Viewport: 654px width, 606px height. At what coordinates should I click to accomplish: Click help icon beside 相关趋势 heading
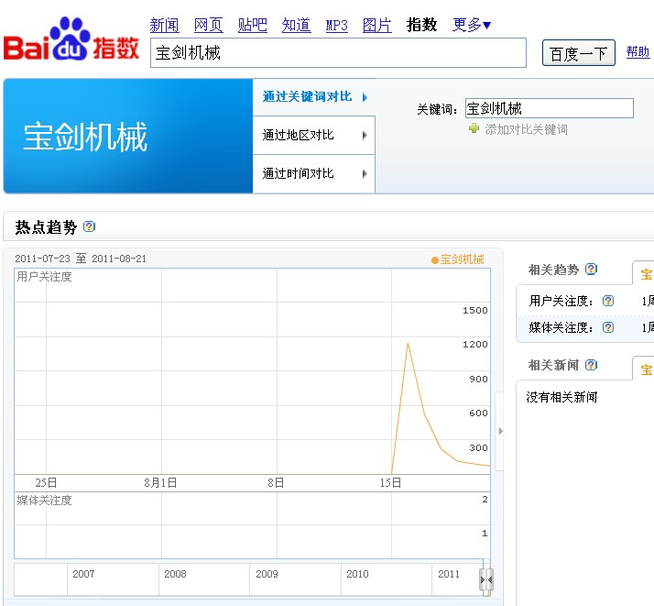point(591,270)
